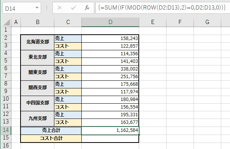Screen dimensions: 230x149
Task: Select the 中四国支部 merged cell
Action: [x=38, y=103]
